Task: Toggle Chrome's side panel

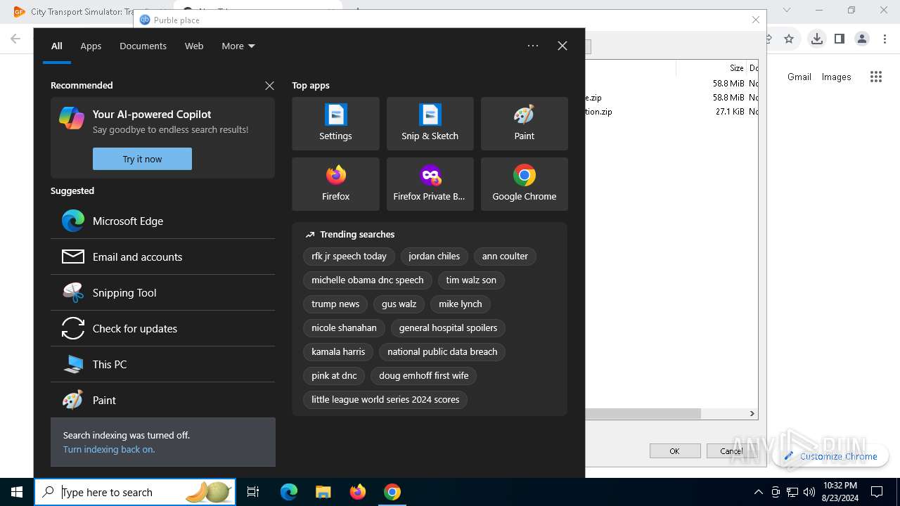Action: tap(839, 39)
